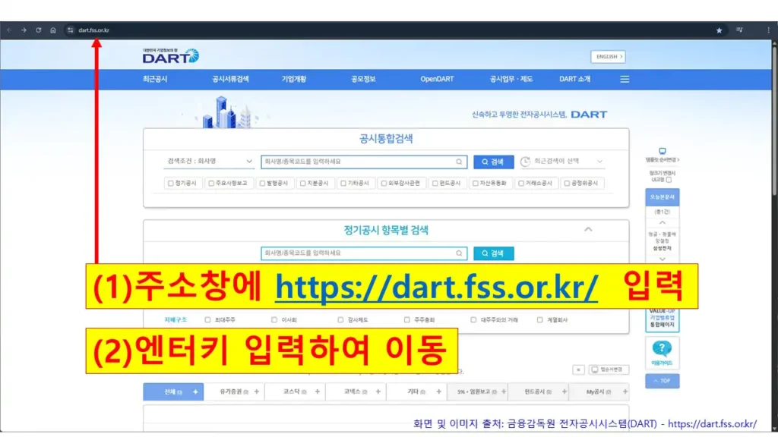Click the browser back arrow

point(9,30)
